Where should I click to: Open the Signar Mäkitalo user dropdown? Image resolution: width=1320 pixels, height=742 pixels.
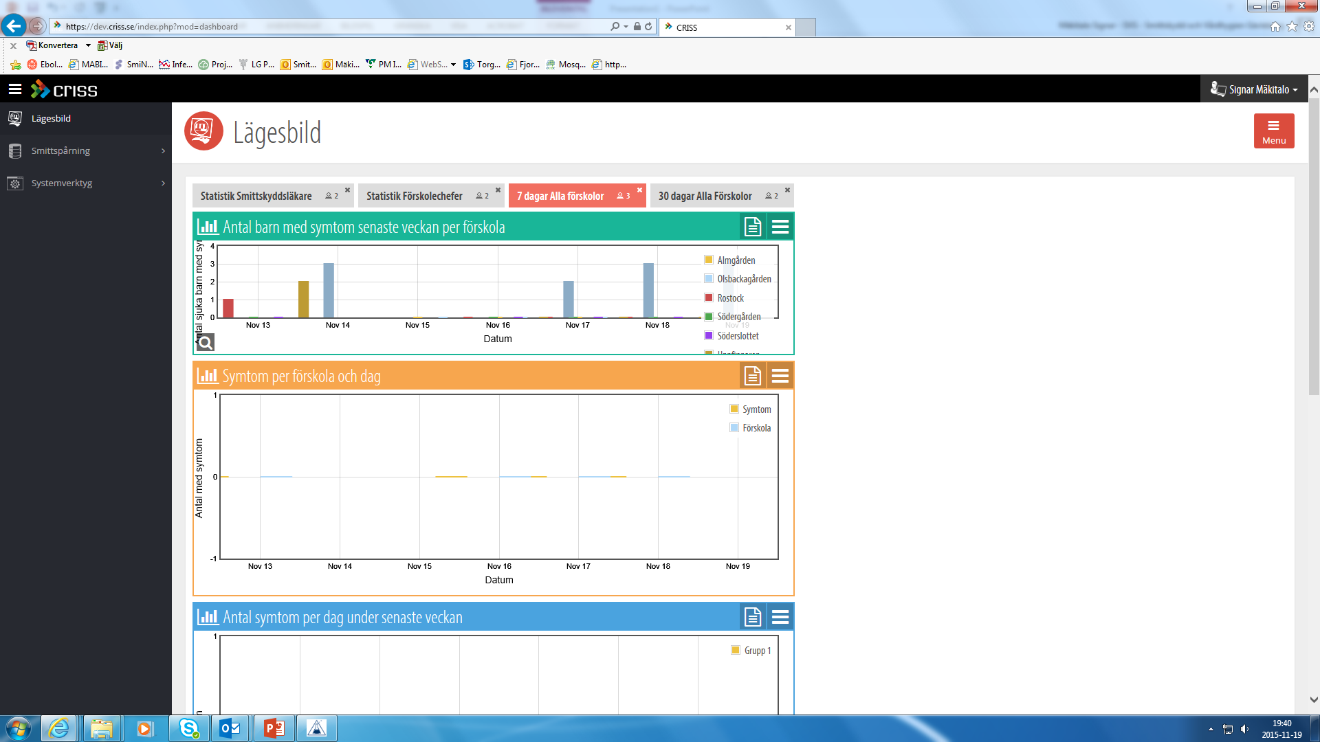coord(1254,89)
